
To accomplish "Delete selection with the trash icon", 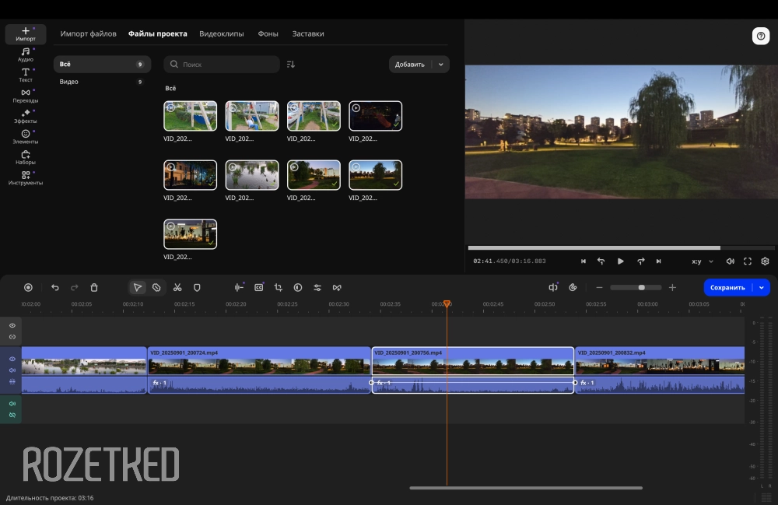I will tap(94, 287).
